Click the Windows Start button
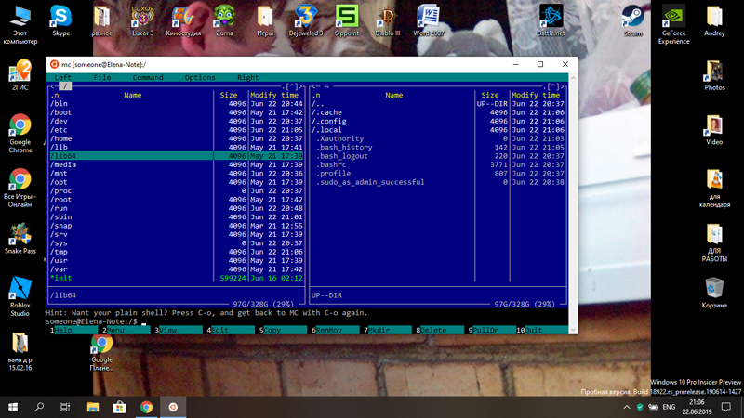 point(13,407)
